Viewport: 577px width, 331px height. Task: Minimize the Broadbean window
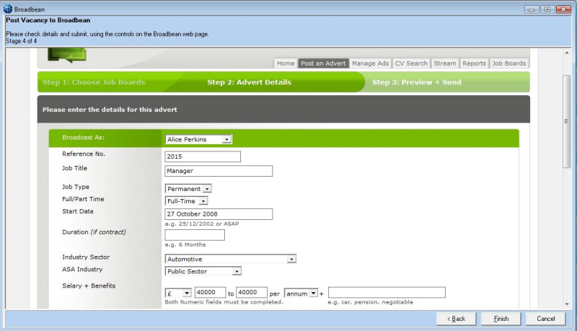[x=532, y=9]
